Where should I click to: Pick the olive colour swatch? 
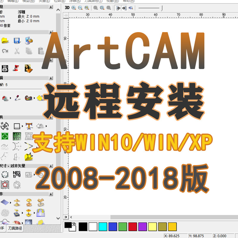point(162,227)
